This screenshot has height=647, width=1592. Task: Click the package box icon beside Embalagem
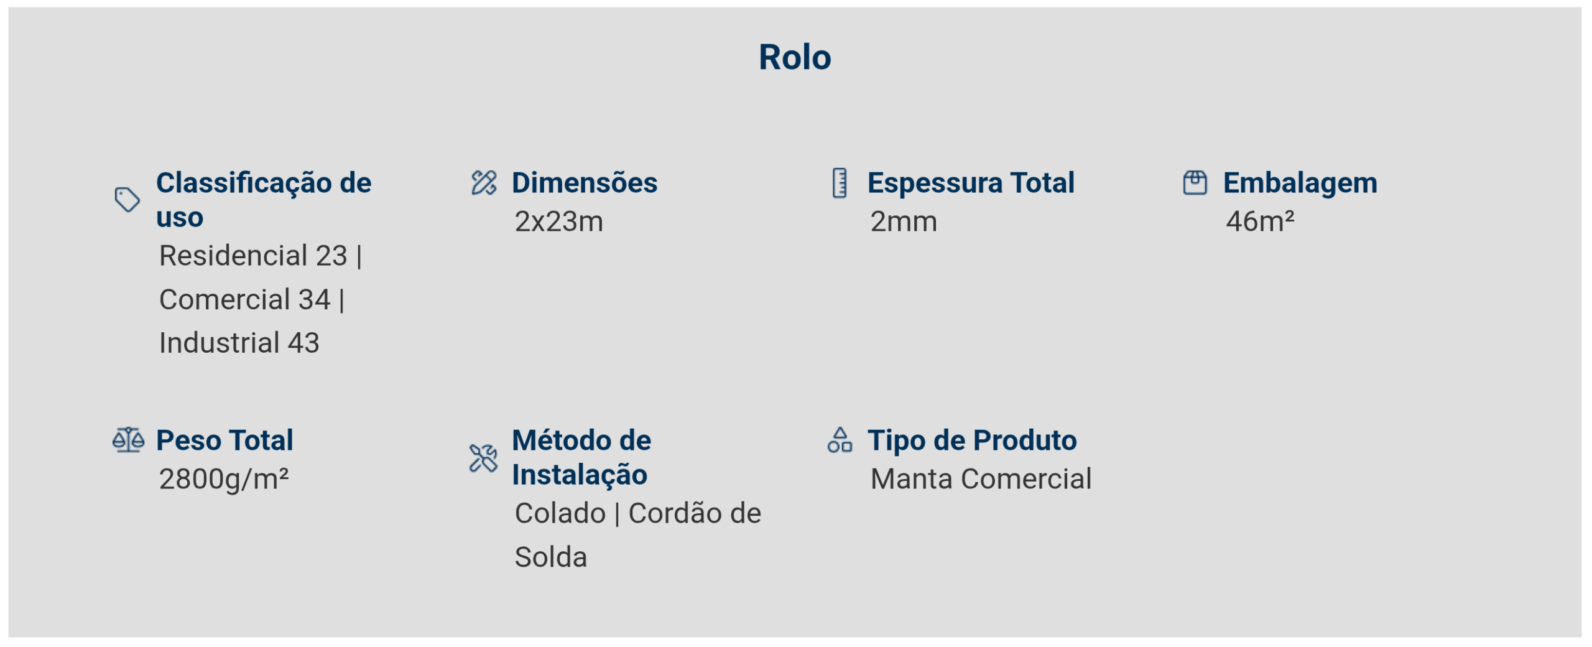(x=1195, y=183)
